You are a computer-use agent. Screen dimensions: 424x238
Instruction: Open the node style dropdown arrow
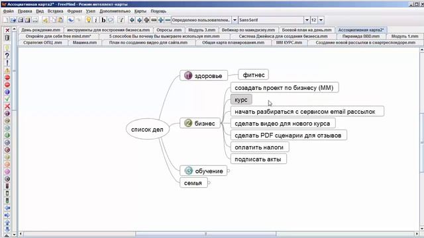point(235,20)
